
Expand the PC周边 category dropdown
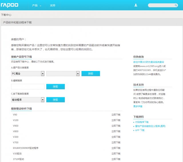(x=43, y=74)
